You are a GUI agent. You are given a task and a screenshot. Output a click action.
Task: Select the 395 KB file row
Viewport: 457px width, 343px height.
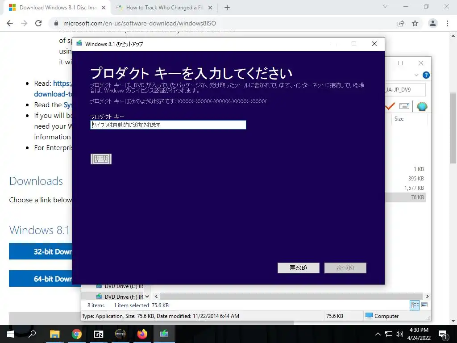click(405, 179)
